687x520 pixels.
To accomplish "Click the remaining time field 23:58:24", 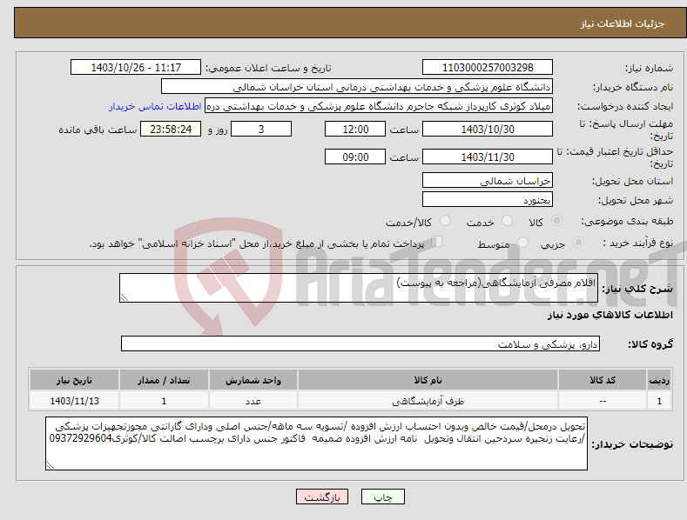I will (171, 129).
